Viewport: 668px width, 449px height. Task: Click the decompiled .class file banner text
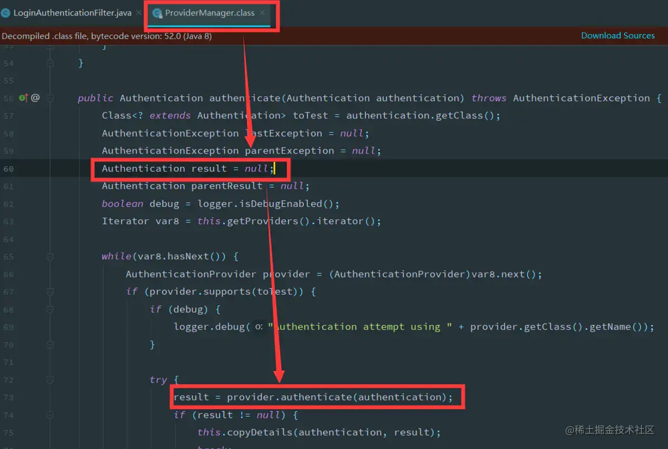[106, 36]
